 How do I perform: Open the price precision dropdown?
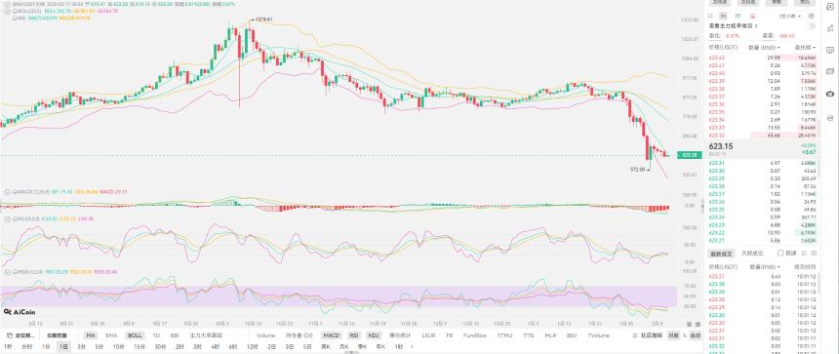click(x=790, y=16)
